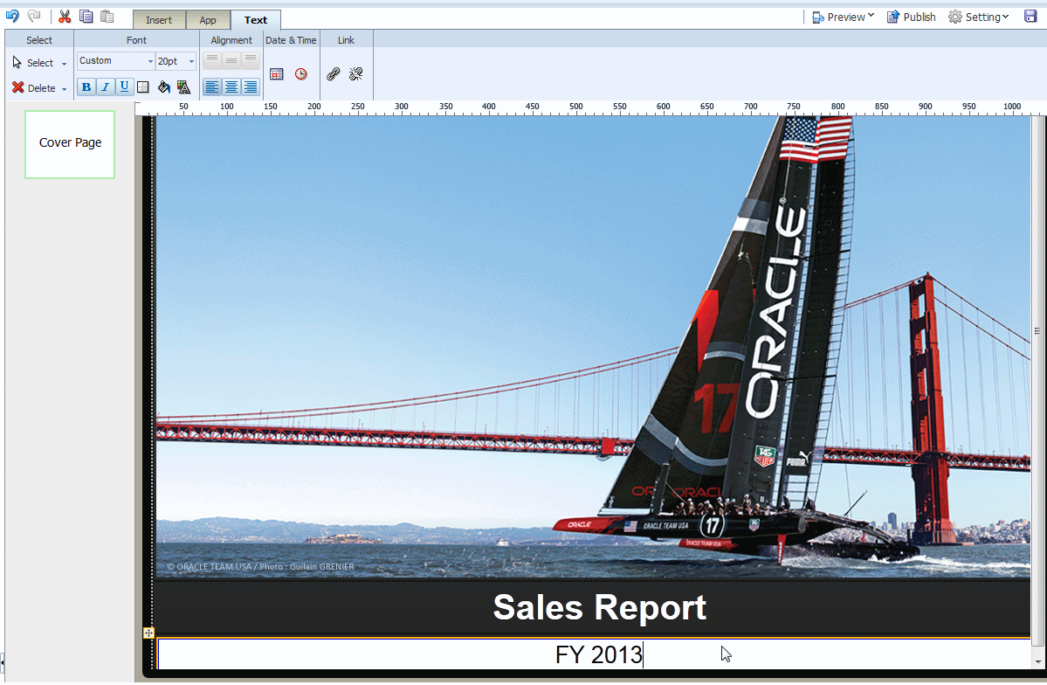Select the Sales Report title text
The width and height of the screenshot is (1047, 685).
600,607
